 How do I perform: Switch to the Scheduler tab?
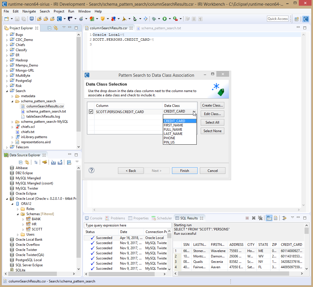(162, 218)
